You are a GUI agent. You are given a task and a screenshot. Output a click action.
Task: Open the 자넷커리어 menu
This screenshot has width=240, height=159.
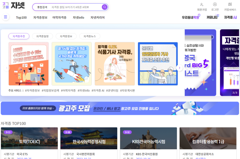[x=98, y=18]
